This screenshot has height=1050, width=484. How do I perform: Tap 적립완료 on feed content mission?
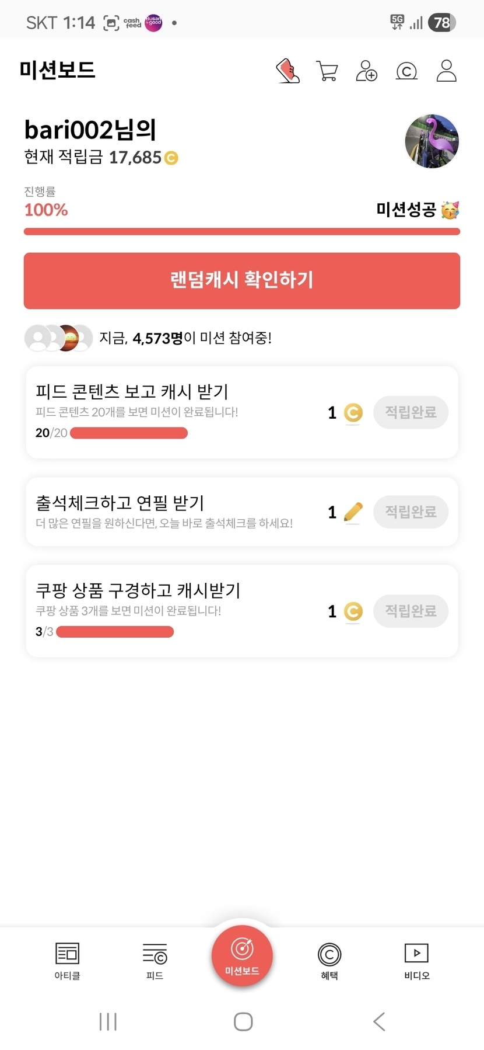[411, 412]
